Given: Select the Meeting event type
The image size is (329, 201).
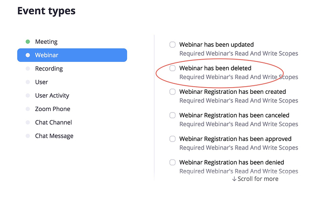Looking at the screenshot, I should (46, 42).
